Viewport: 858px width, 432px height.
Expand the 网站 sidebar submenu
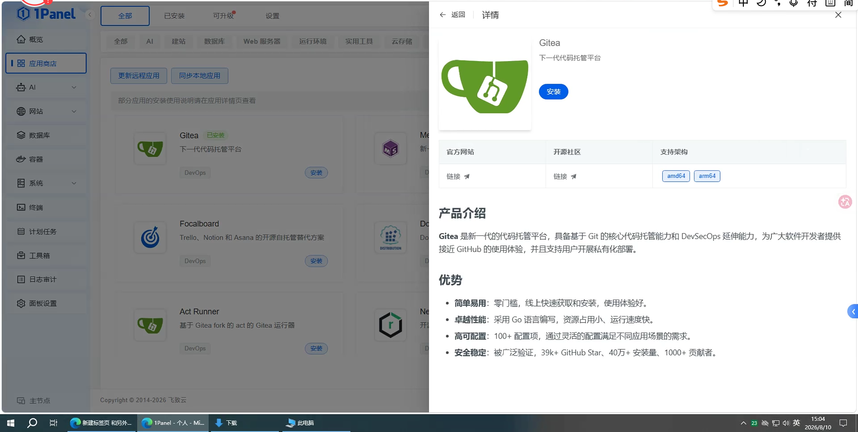point(46,111)
